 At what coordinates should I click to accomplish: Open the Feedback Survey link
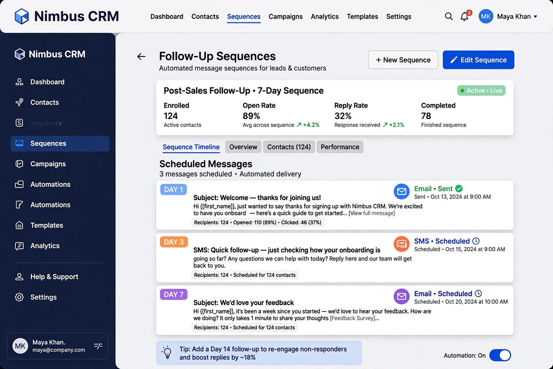352,318
